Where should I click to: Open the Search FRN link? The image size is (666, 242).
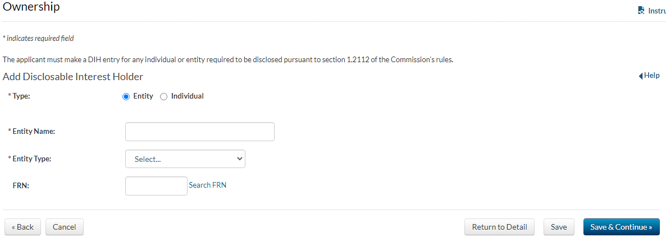coord(208,185)
